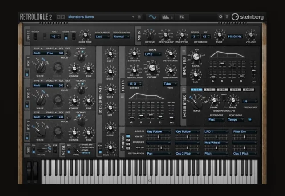Select the highlighted wave symbol on LFO wave selector

click(191, 98)
